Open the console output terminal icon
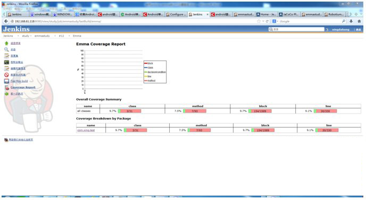The width and height of the screenshot is (366, 200). (6, 62)
